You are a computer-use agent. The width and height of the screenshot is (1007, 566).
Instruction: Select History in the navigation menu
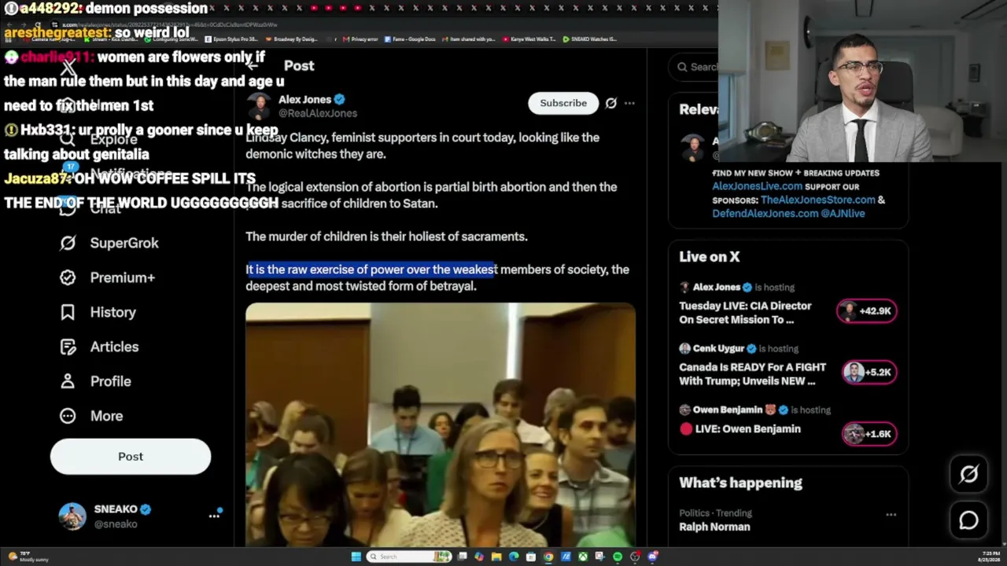point(113,312)
